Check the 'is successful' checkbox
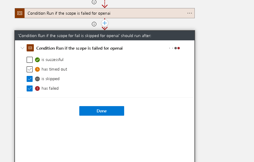The height and width of the screenshot is (162, 254). click(30, 60)
